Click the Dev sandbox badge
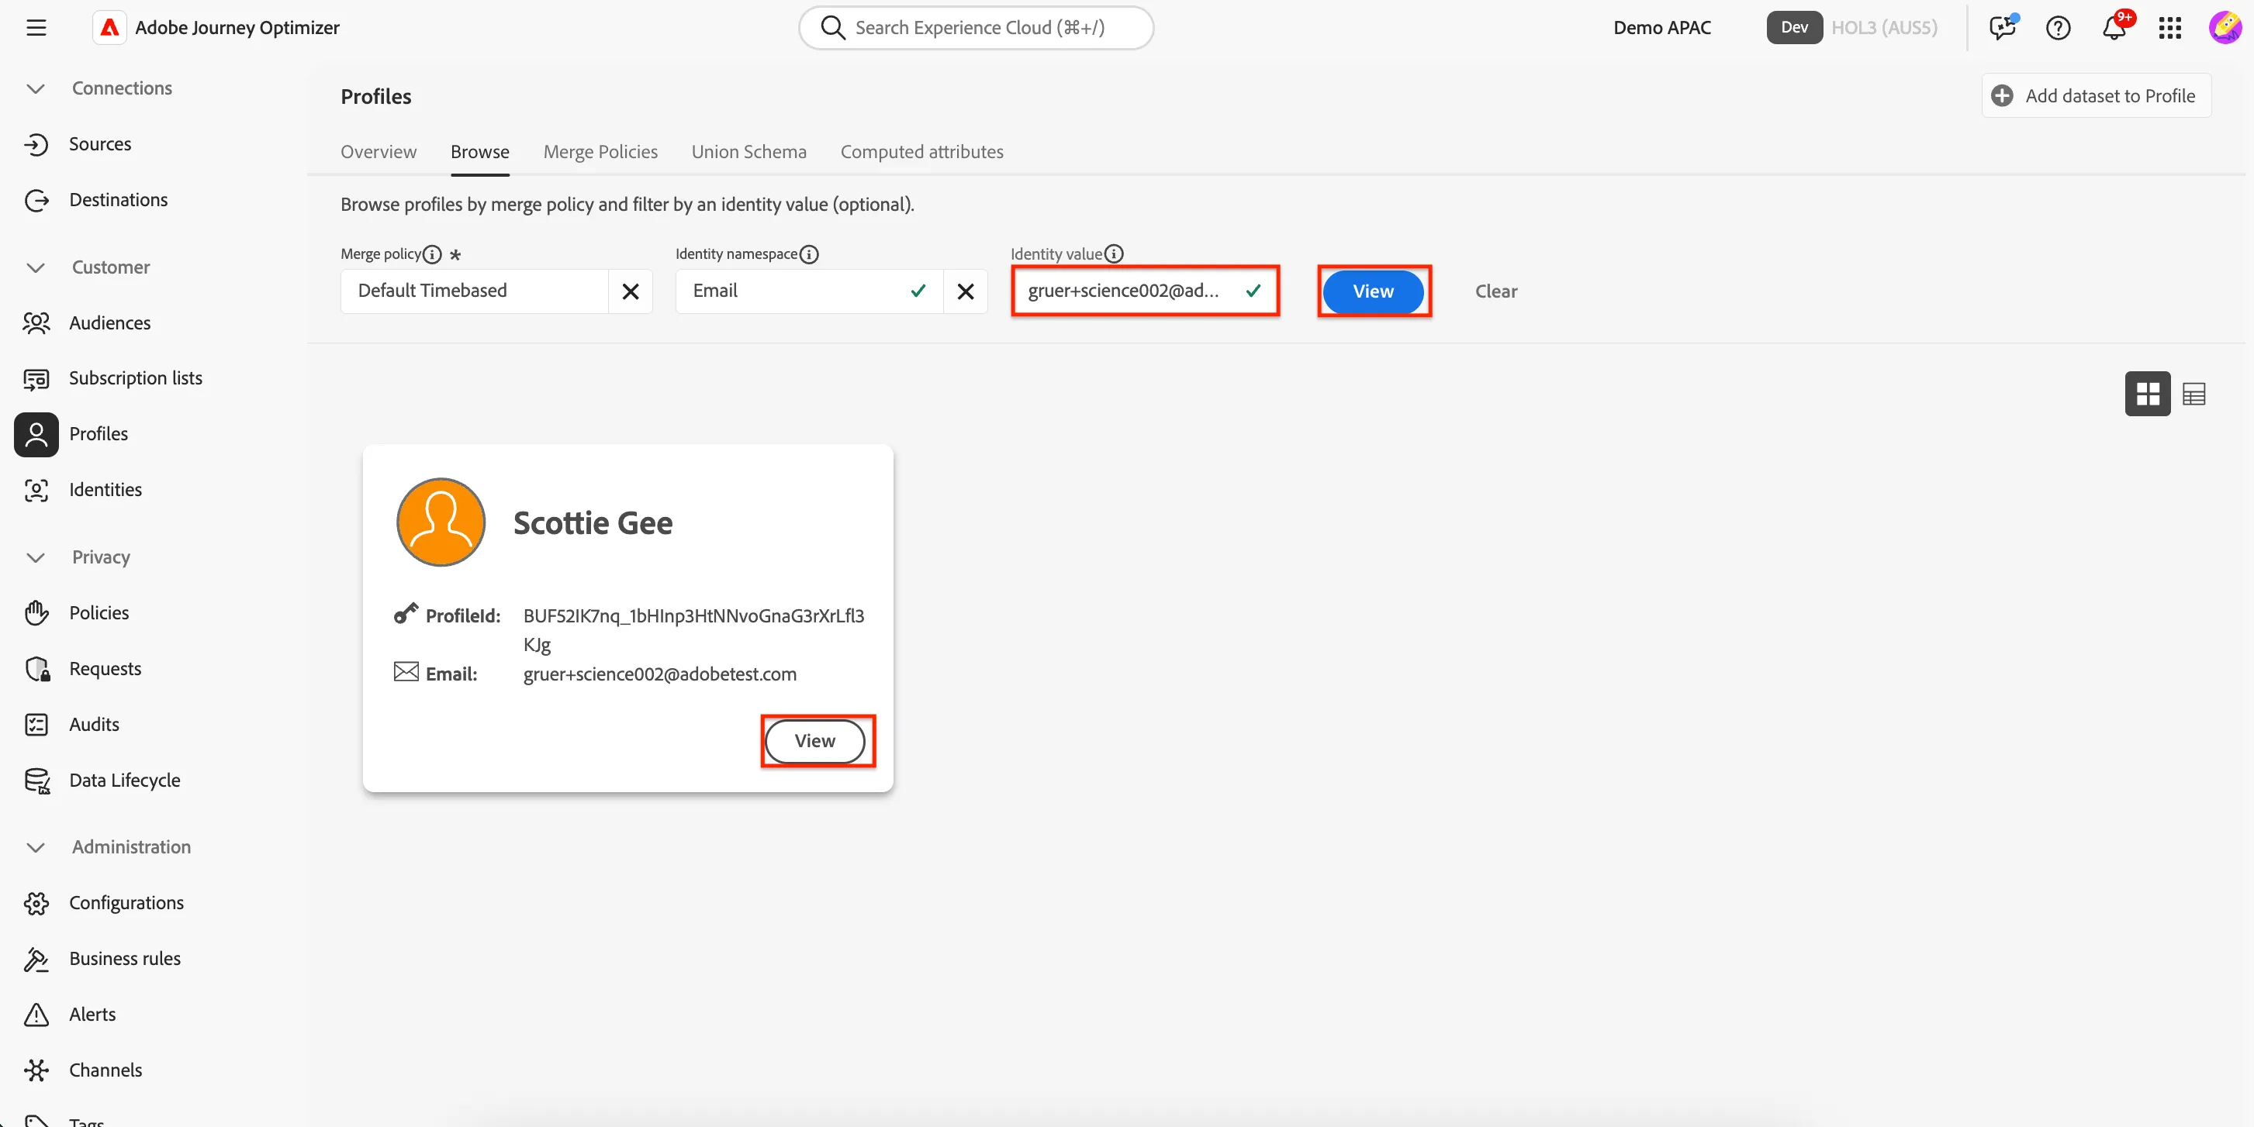2254x1127 pixels. (1794, 27)
